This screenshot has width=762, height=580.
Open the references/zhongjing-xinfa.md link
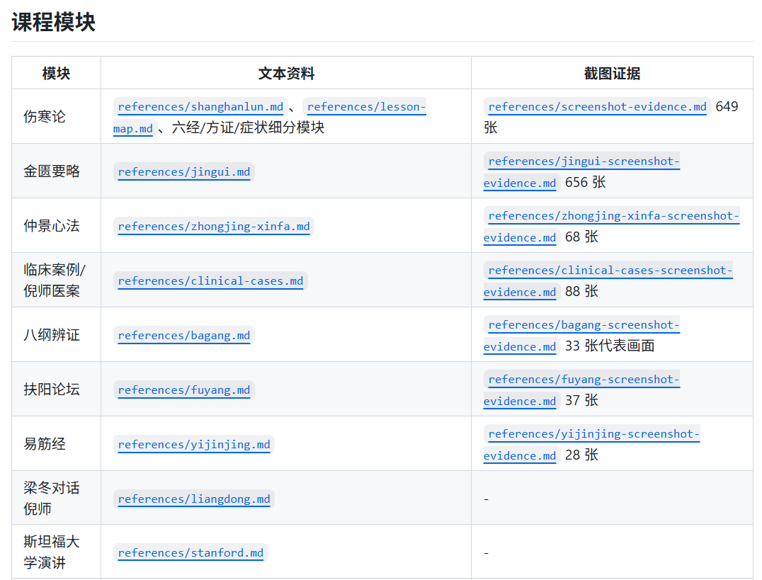pos(213,226)
